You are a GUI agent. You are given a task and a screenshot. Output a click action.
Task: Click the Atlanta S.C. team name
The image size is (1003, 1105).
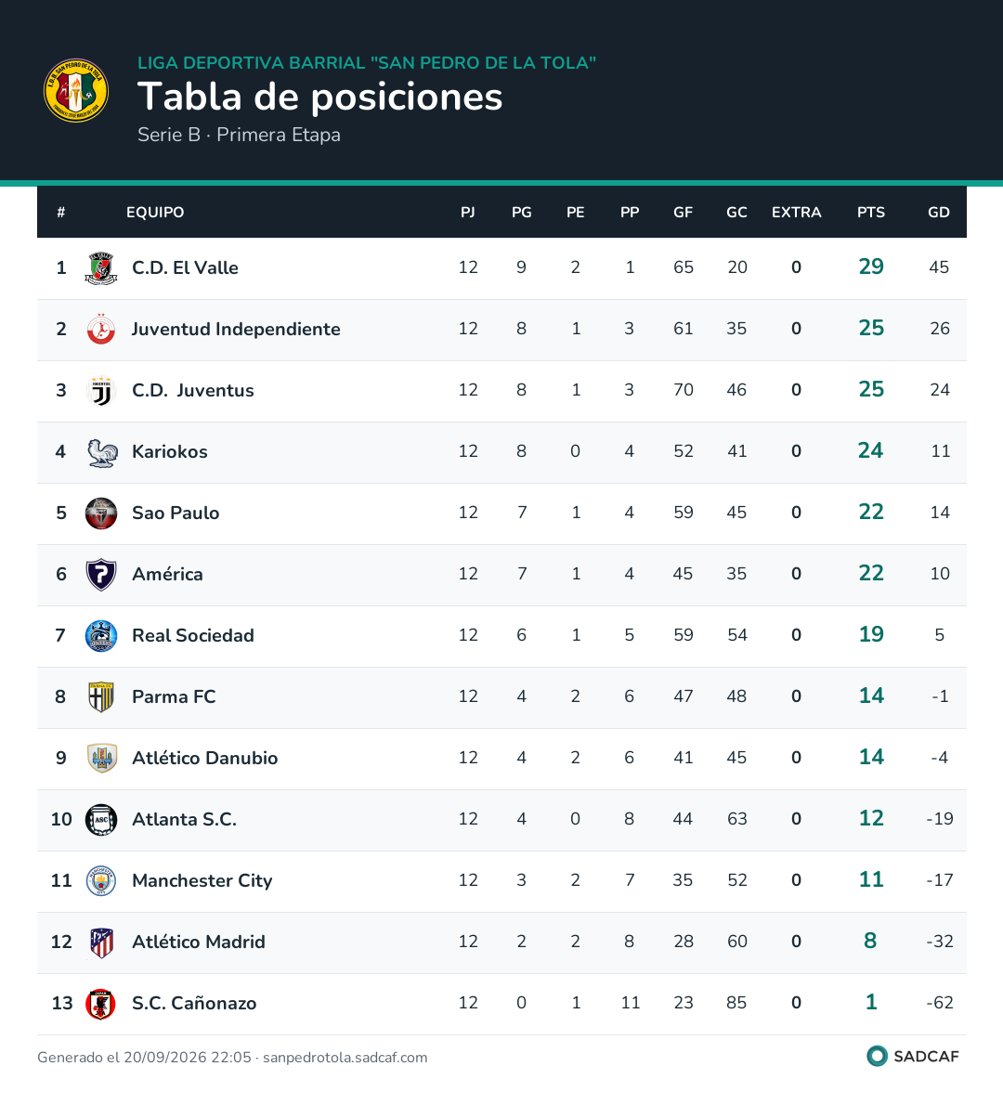(x=184, y=819)
